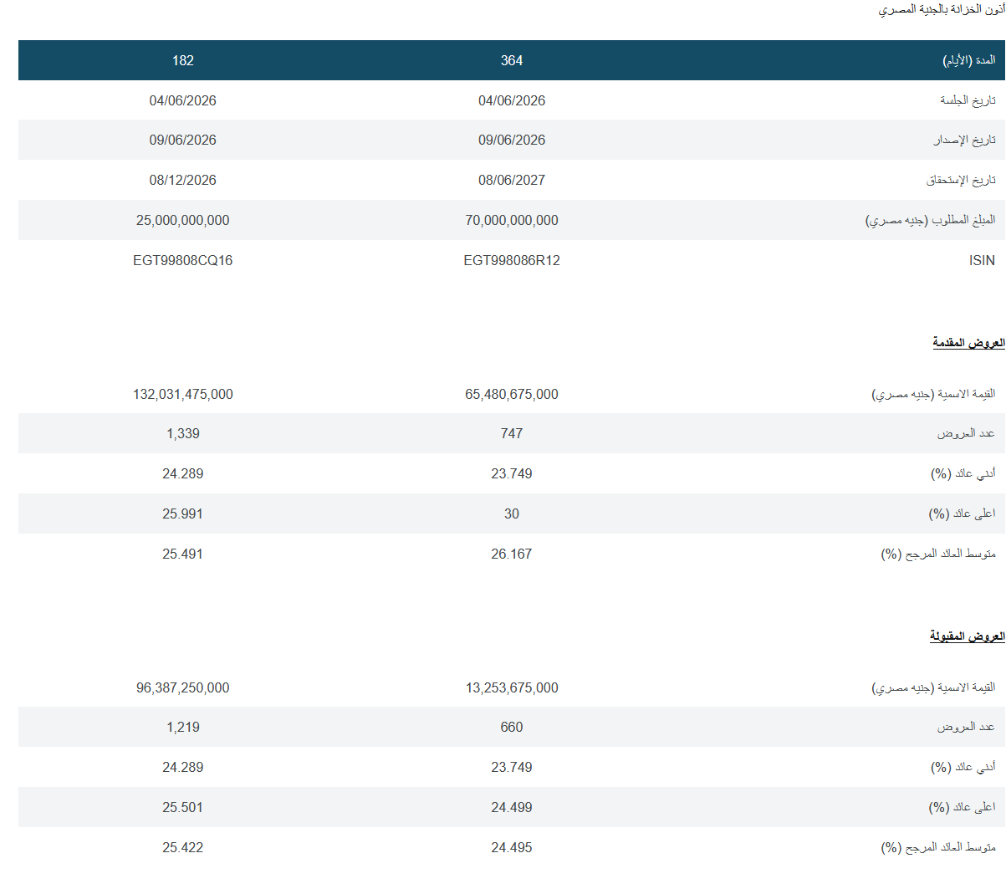Viewport: 1006px width, 889px height.
Task: Select the "364" days column header
Action: (512, 60)
